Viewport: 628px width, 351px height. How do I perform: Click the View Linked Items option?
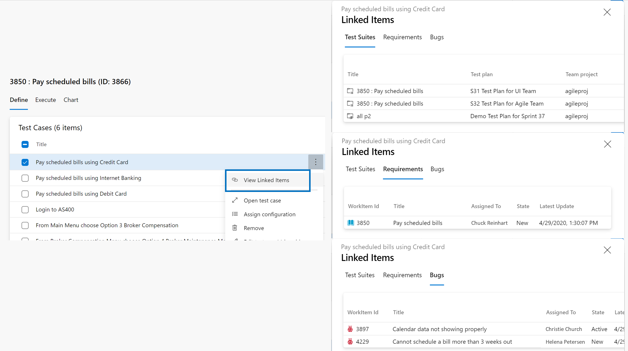(x=267, y=179)
